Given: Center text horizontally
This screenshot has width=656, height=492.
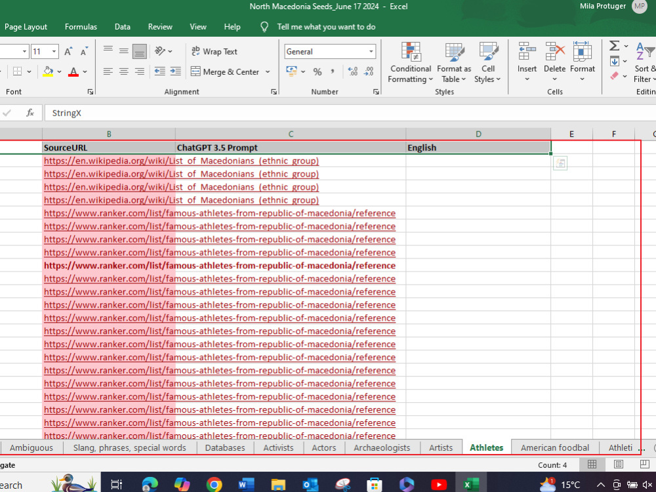Looking at the screenshot, I should (123, 72).
